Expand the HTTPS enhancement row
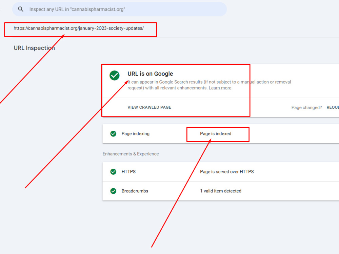This screenshot has width=339, height=254. coord(221,172)
